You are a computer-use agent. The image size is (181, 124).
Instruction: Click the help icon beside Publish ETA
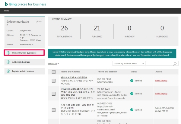point(167,111)
